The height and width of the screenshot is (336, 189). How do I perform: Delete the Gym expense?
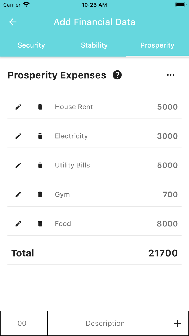click(40, 194)
